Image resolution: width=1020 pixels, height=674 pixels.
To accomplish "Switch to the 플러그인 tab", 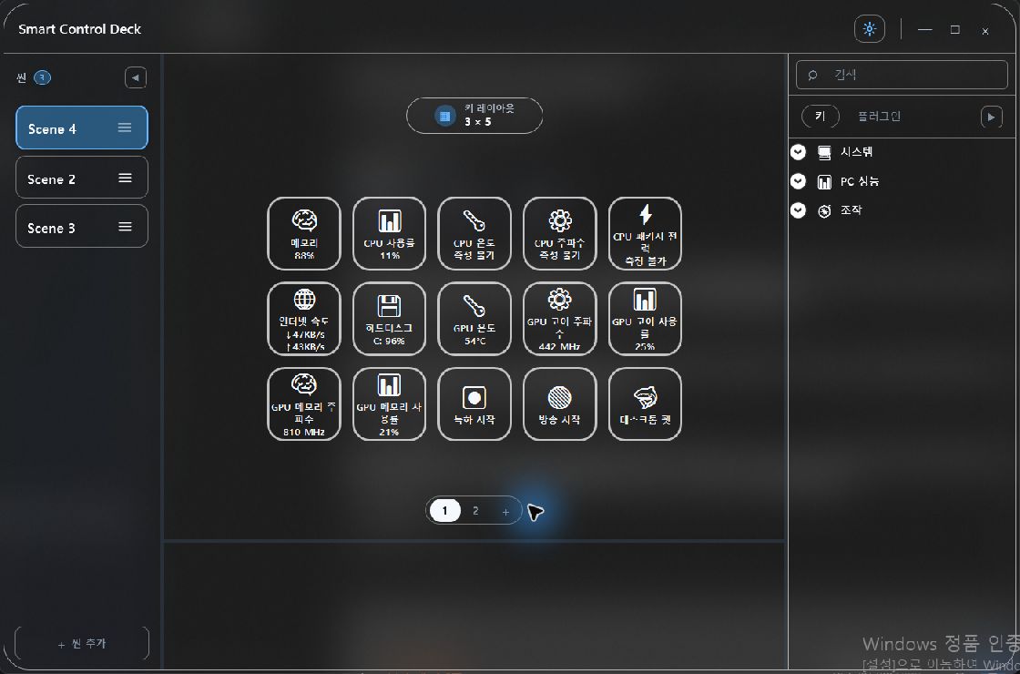I will pyautogui.click(x=879, y=117).
